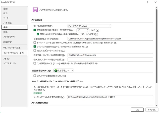This screenshot has height=113, width=159.
Task: Click the ブックの保存 section heading
Action: [x=37, y=20]
